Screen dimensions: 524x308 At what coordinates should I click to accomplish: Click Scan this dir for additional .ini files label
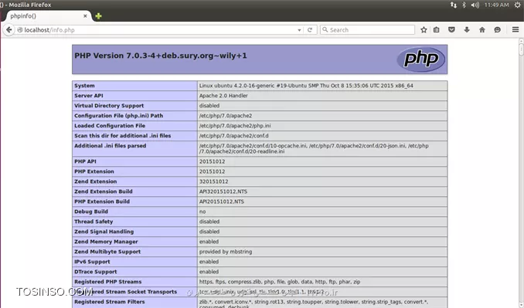point(123,136)
